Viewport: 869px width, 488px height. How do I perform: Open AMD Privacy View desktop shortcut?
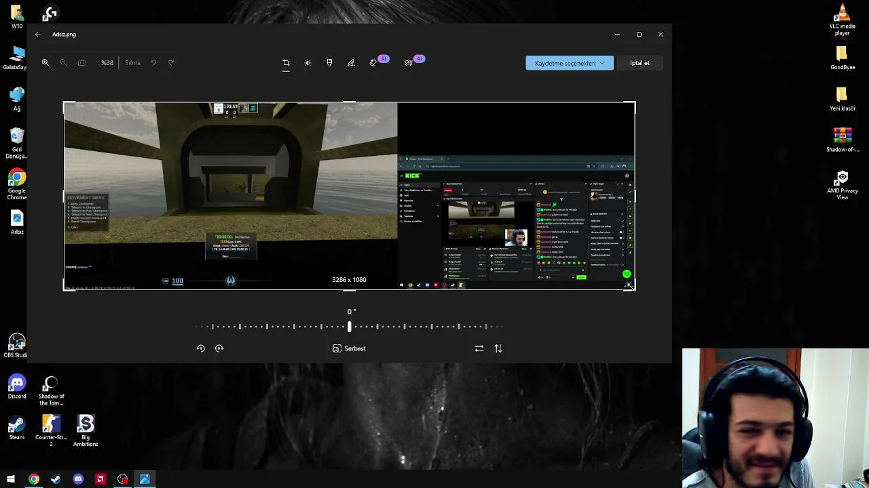click(x=842, y=184)
